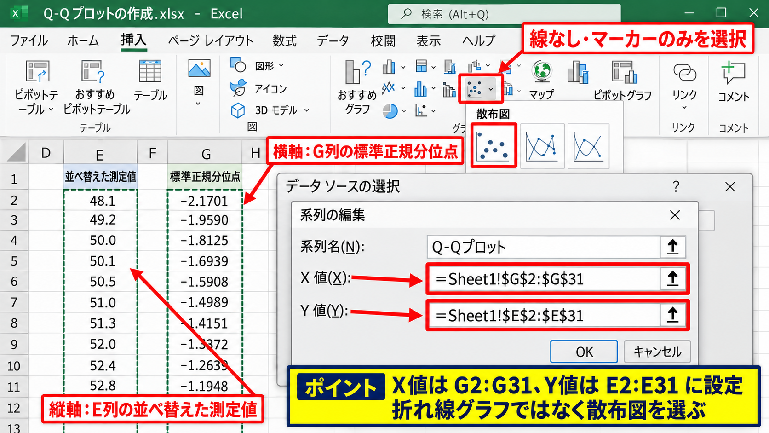Expand the line chart dropdown arrow
Screen dimensions: 769x433
tap(403, 88)
